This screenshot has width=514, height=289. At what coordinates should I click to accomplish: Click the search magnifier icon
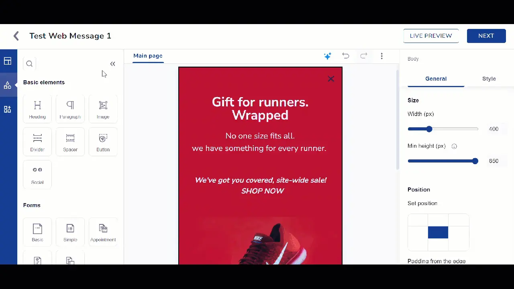29,63
